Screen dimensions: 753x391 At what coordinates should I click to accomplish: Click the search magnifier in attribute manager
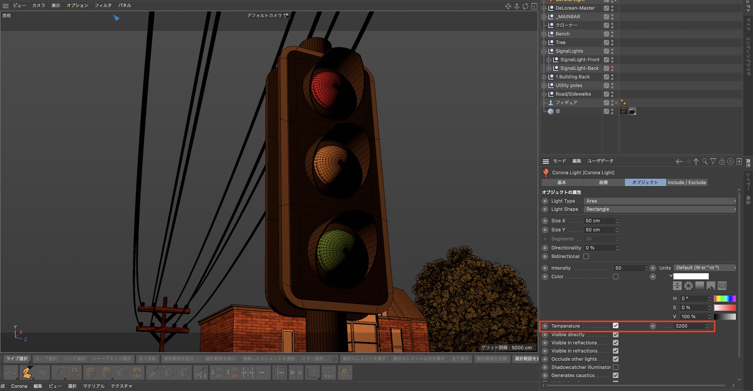704,161
